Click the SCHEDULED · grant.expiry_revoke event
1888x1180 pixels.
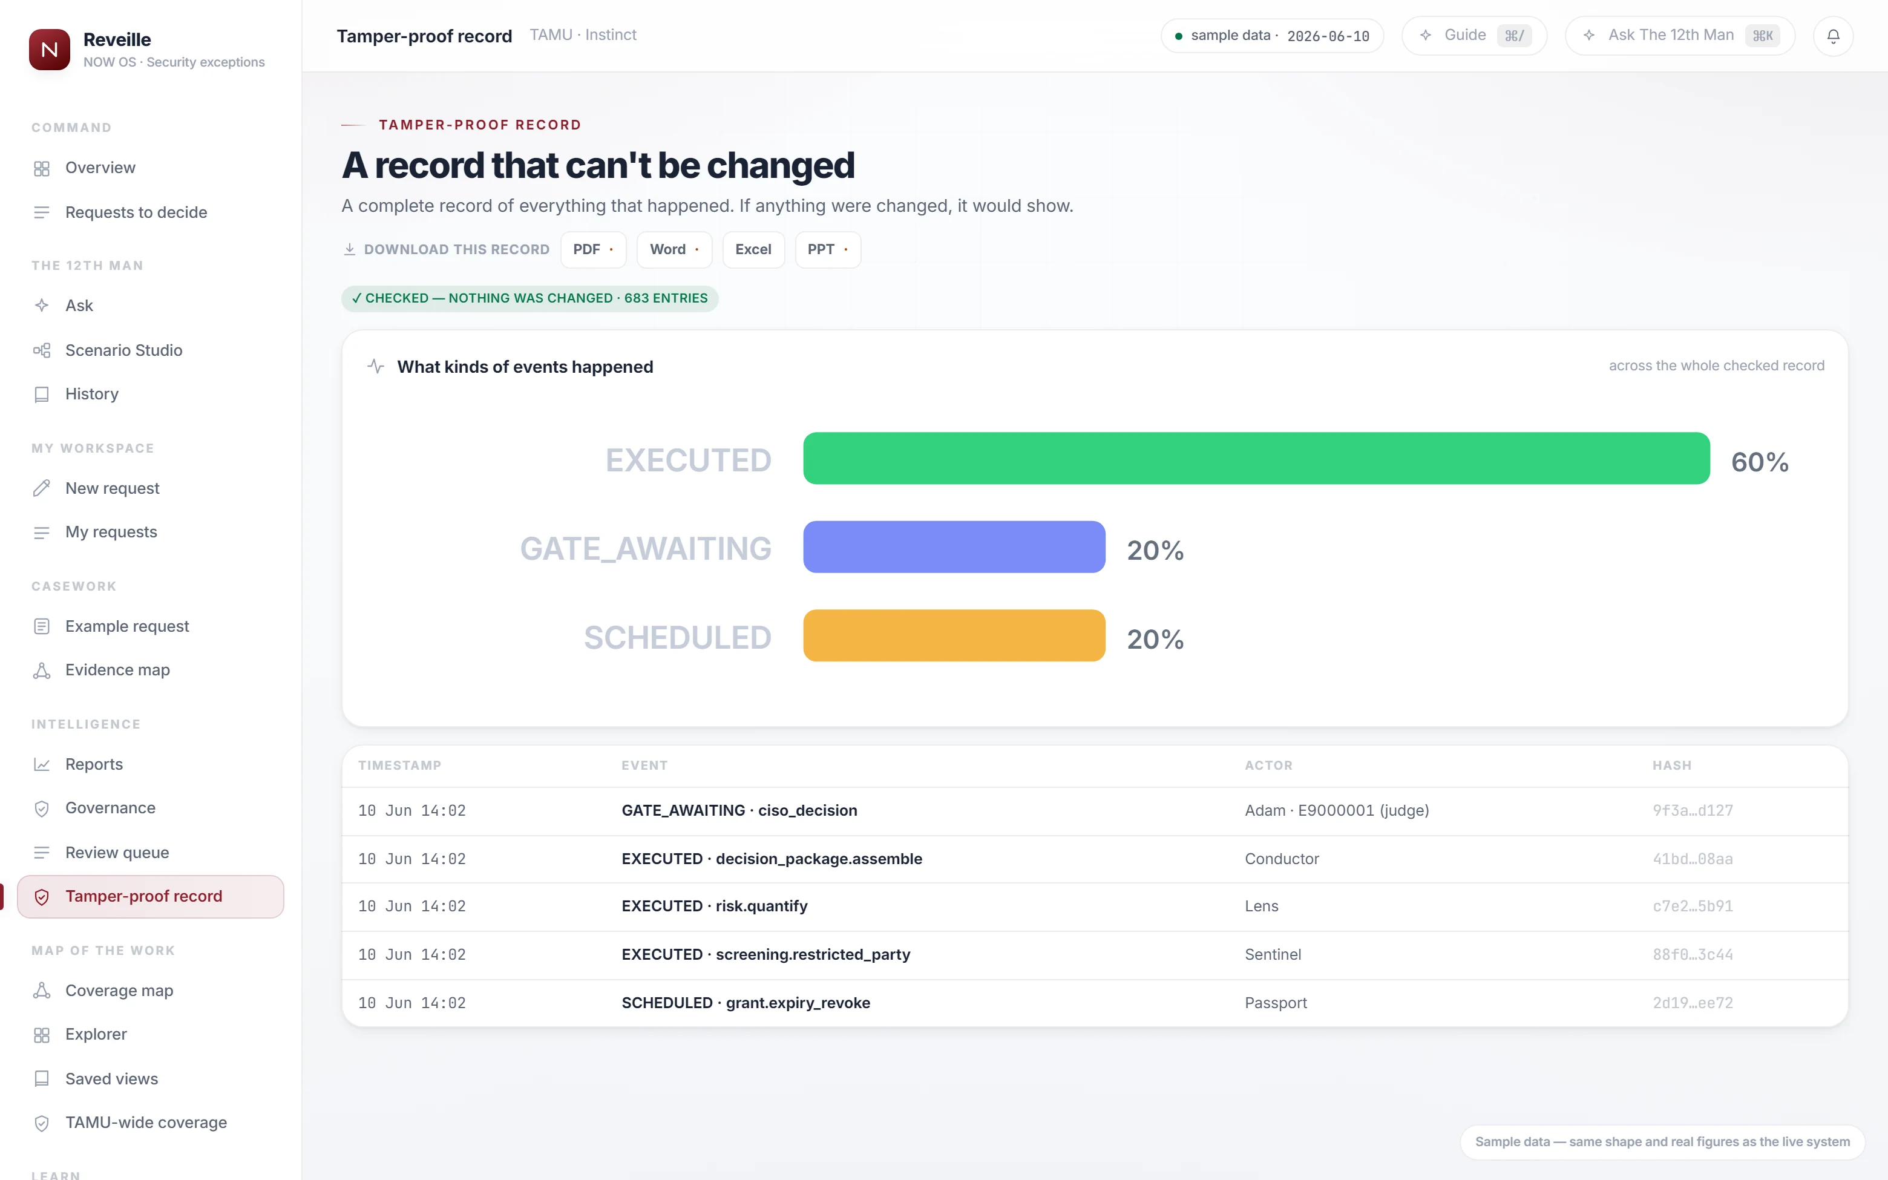click(x=745, y=1003)
